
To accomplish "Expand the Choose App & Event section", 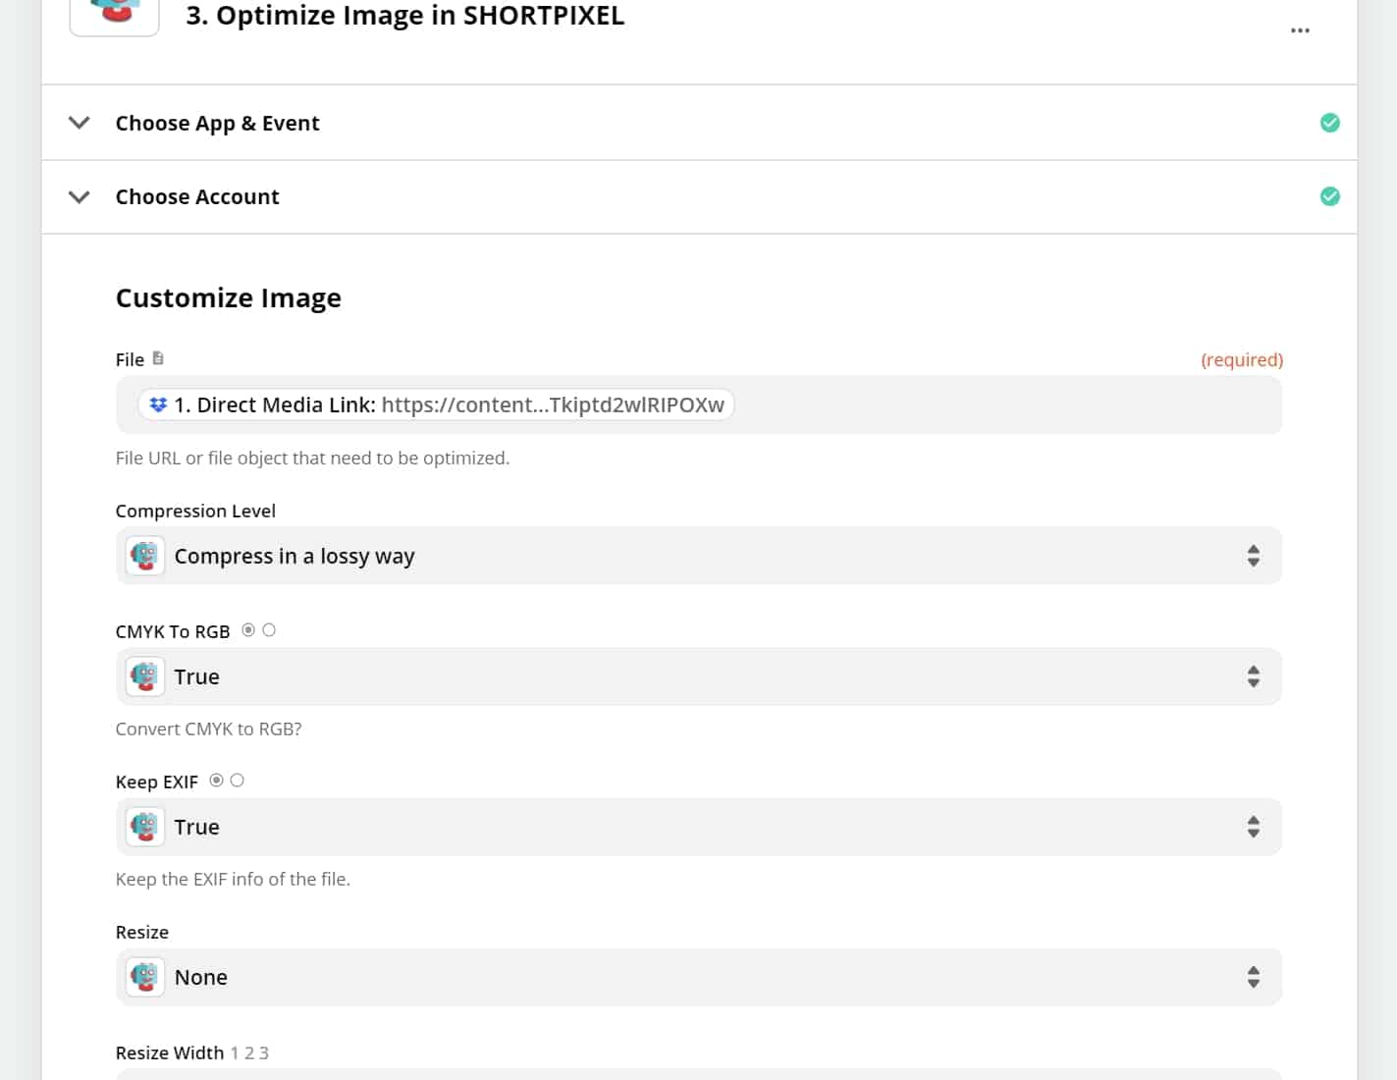I will 80,123.
